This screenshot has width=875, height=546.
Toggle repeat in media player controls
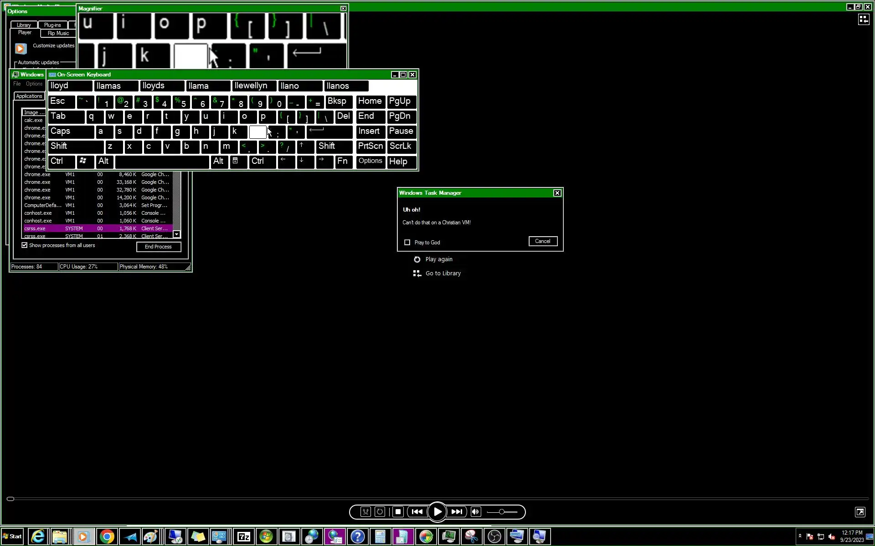[x=380, y=512]
